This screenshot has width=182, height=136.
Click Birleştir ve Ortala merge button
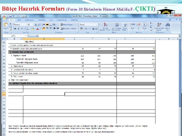69,28
